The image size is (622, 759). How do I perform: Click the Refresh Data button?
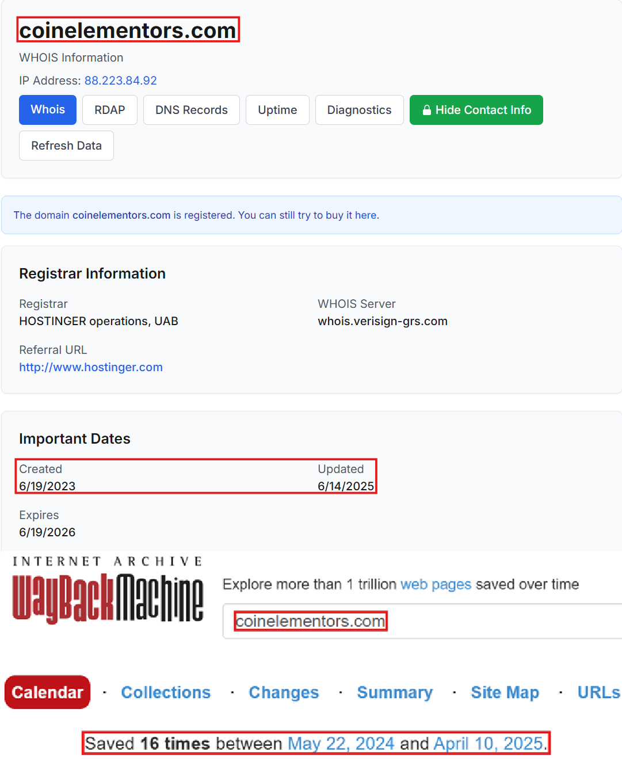tap(66, 146)
